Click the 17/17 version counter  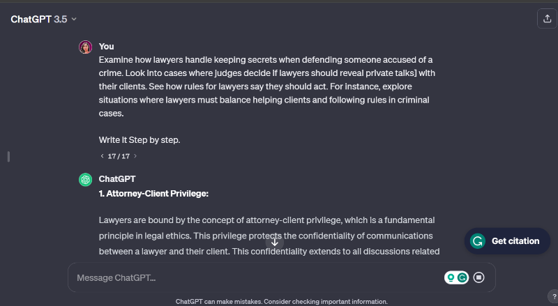click(x=119, y=156)
